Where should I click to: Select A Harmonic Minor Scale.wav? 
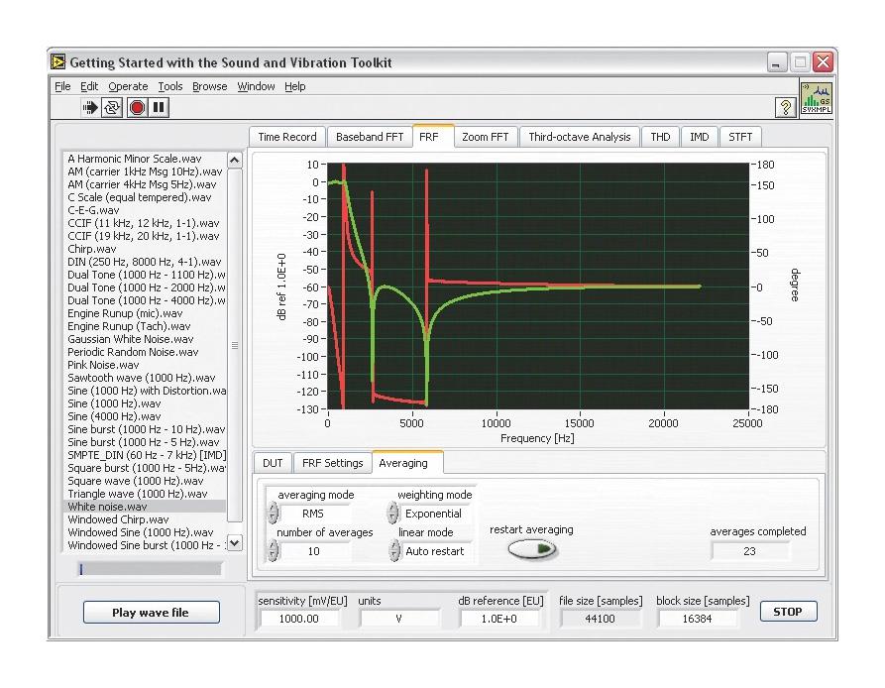[146, 159]
